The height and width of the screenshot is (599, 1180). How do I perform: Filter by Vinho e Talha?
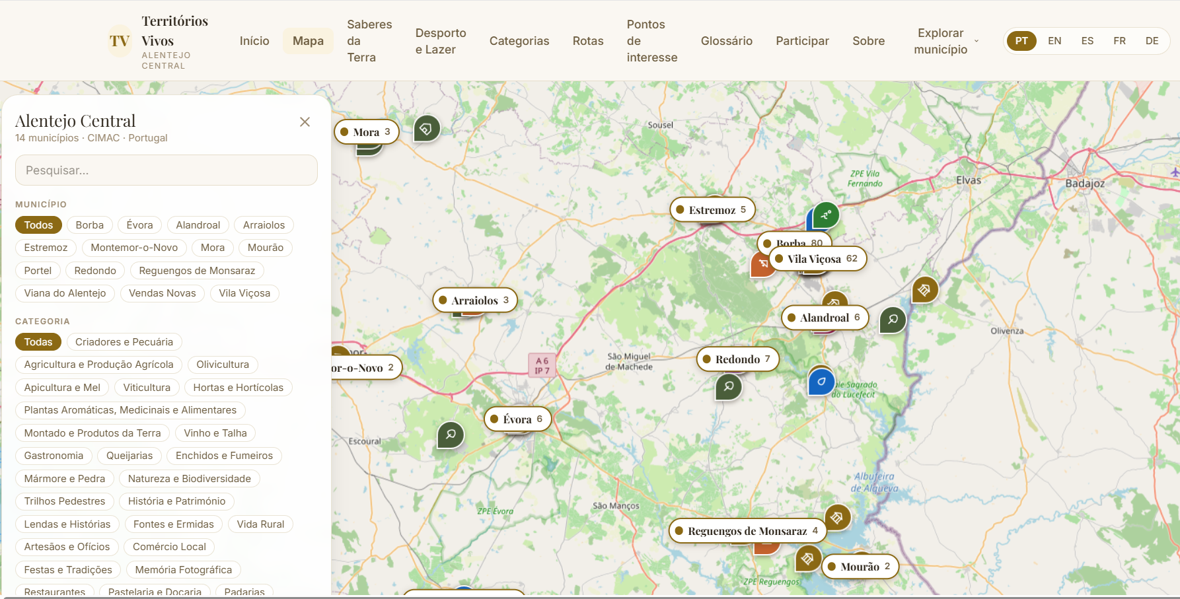pos(215,433)
